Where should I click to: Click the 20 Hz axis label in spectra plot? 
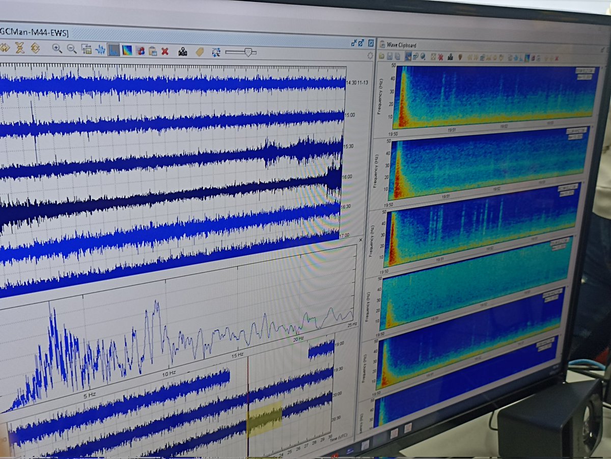pos(299,338)
